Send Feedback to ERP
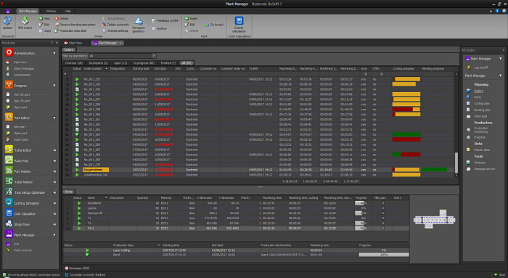Screen dimensions: 508x278 click(x=165, y=20)
